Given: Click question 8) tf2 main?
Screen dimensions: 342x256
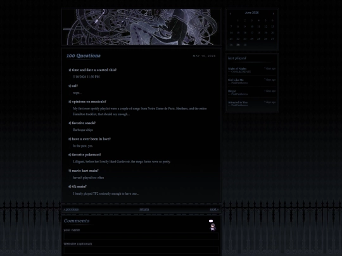Looking at the screenshot, I should [77, 186].
